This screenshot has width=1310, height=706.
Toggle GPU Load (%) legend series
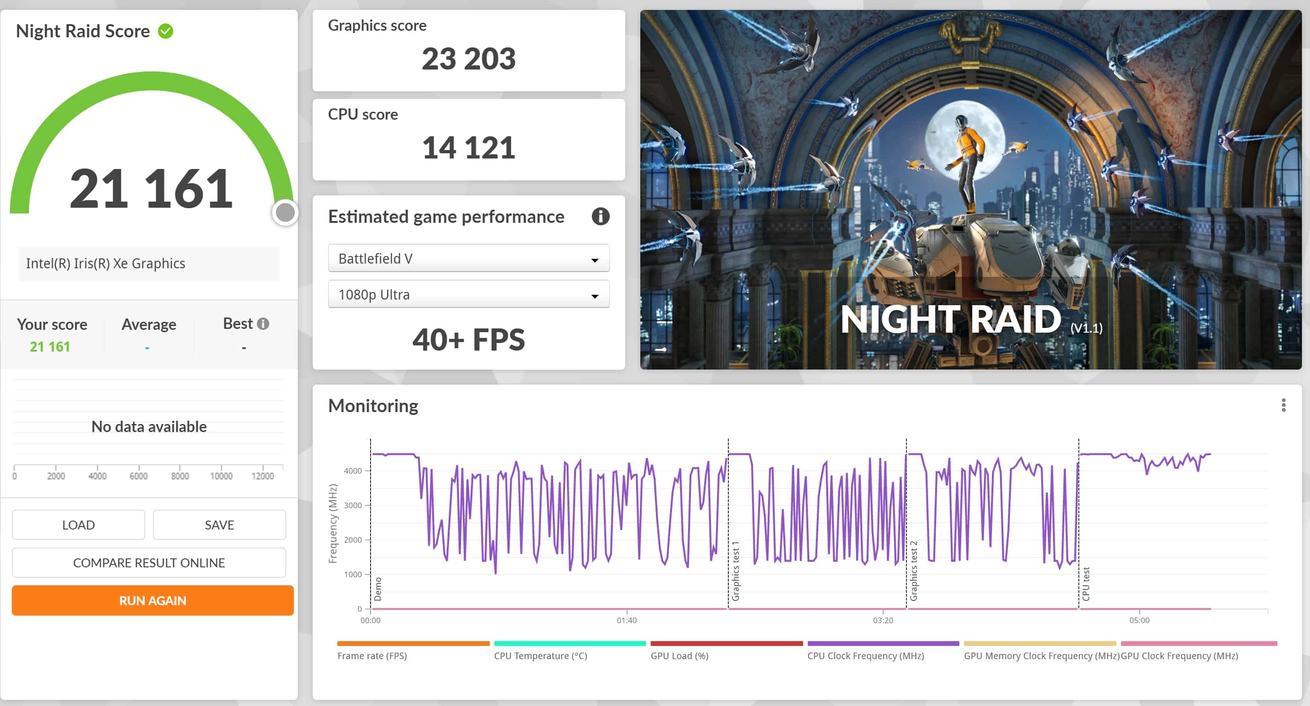(x=679, y=656)
